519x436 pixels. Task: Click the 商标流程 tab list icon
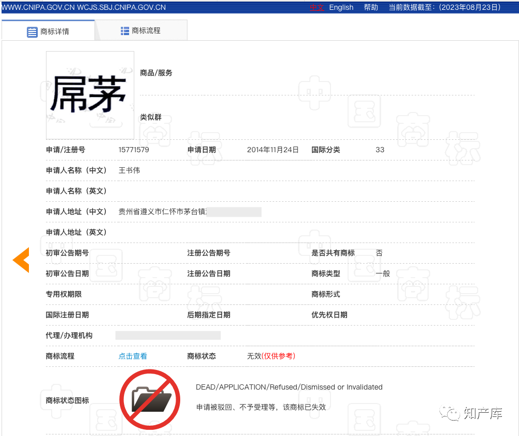[125, 31]
